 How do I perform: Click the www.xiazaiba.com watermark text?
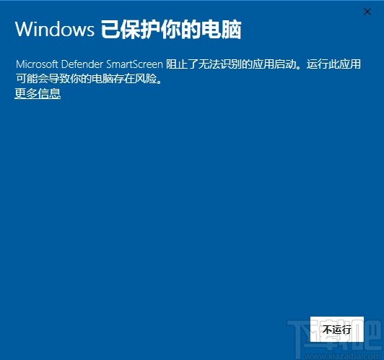342,356
